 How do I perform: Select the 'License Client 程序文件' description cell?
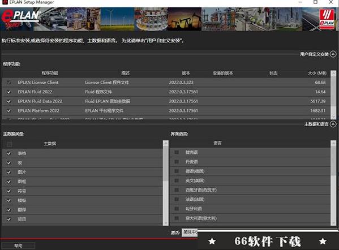[x=107, y=83]
